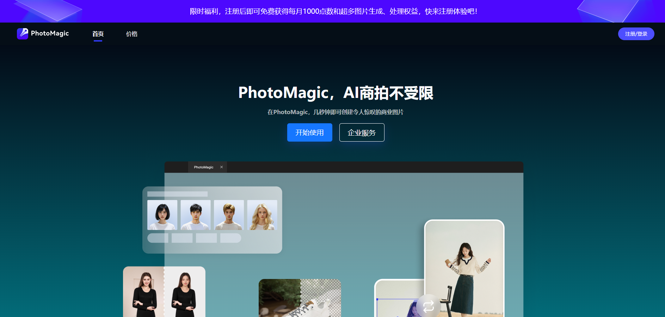Click the woman in skirt fashion photo
The height and width of the screenshot is (317, 665).
464,269
